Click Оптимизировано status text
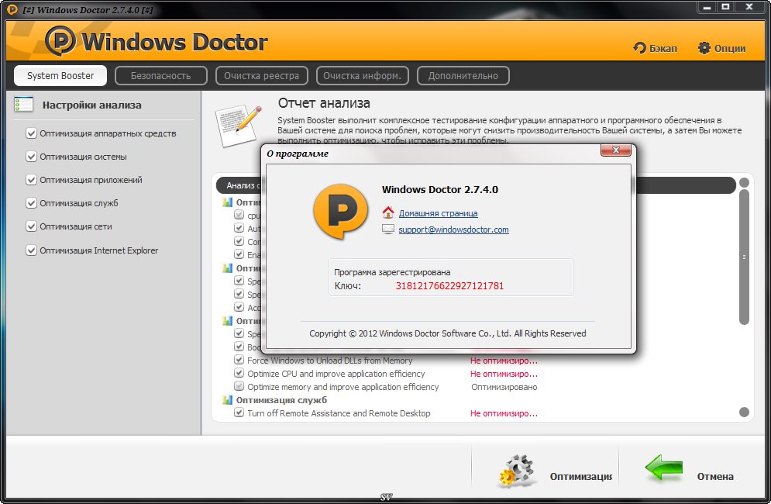The height and width of the screenshot is (504, 771). click(504, 387)
